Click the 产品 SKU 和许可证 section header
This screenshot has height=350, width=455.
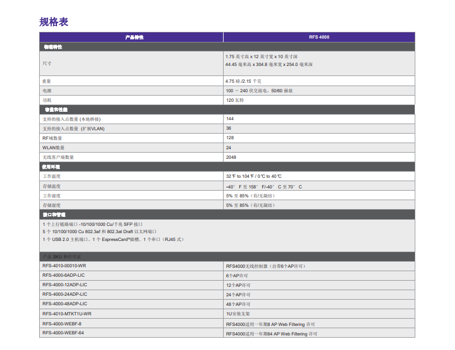click(x=62, y=257)
